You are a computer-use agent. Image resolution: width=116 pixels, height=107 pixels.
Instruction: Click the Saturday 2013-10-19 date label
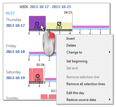pyautogui.click(x=15, y=78)
